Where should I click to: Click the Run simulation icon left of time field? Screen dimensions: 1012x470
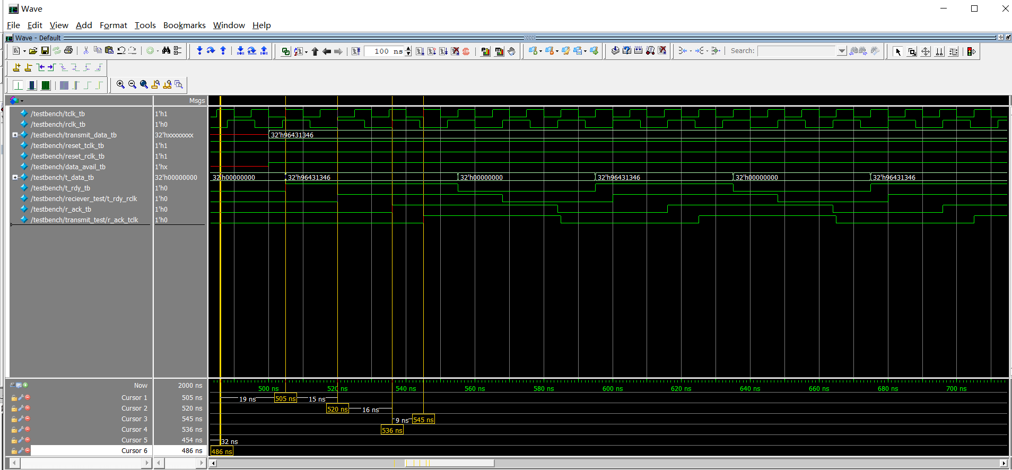tap(356, 51)
